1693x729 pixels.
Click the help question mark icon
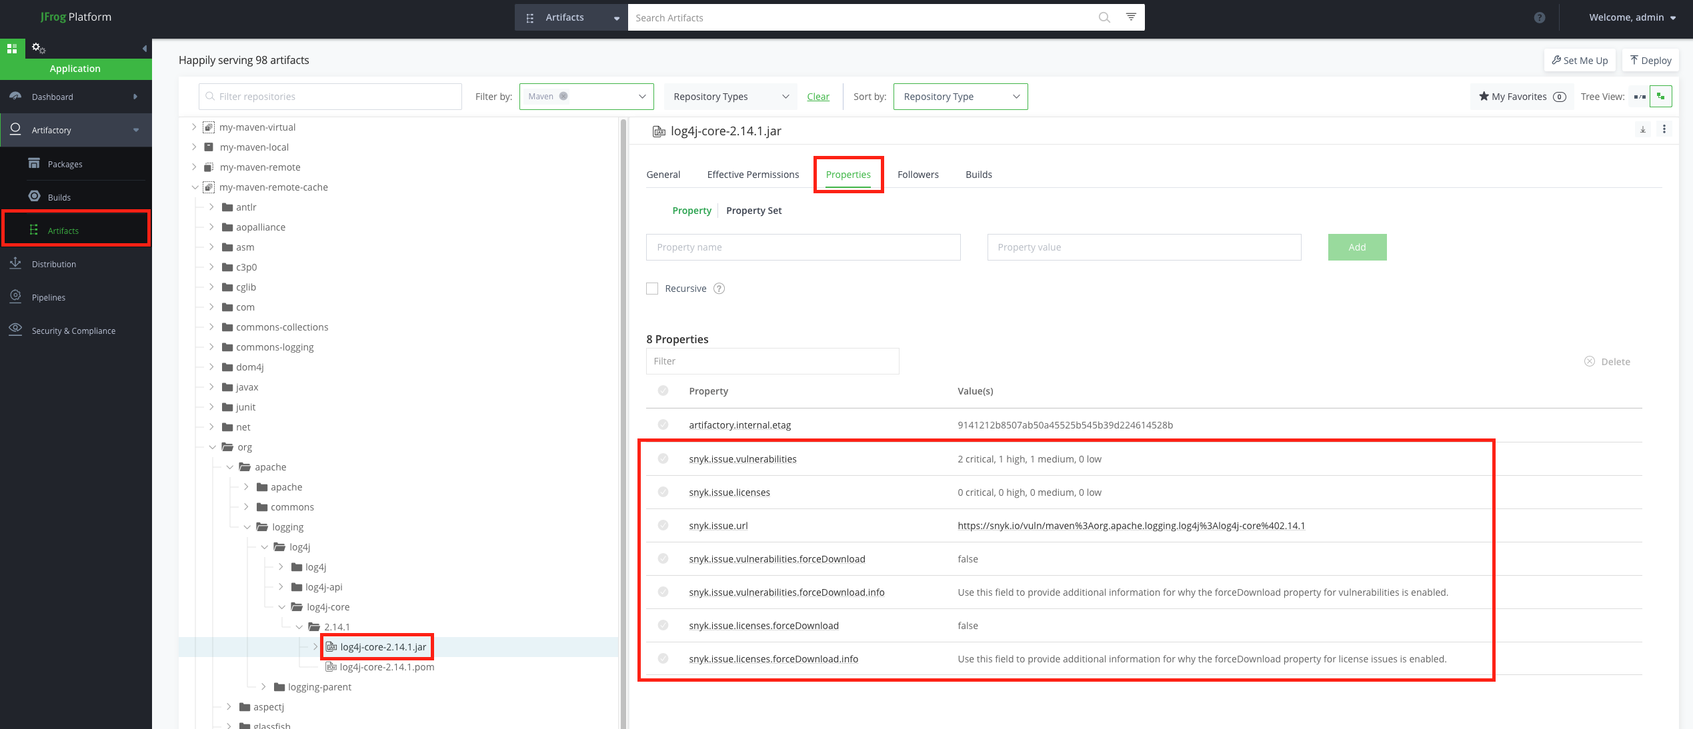tap(1539, 18)
